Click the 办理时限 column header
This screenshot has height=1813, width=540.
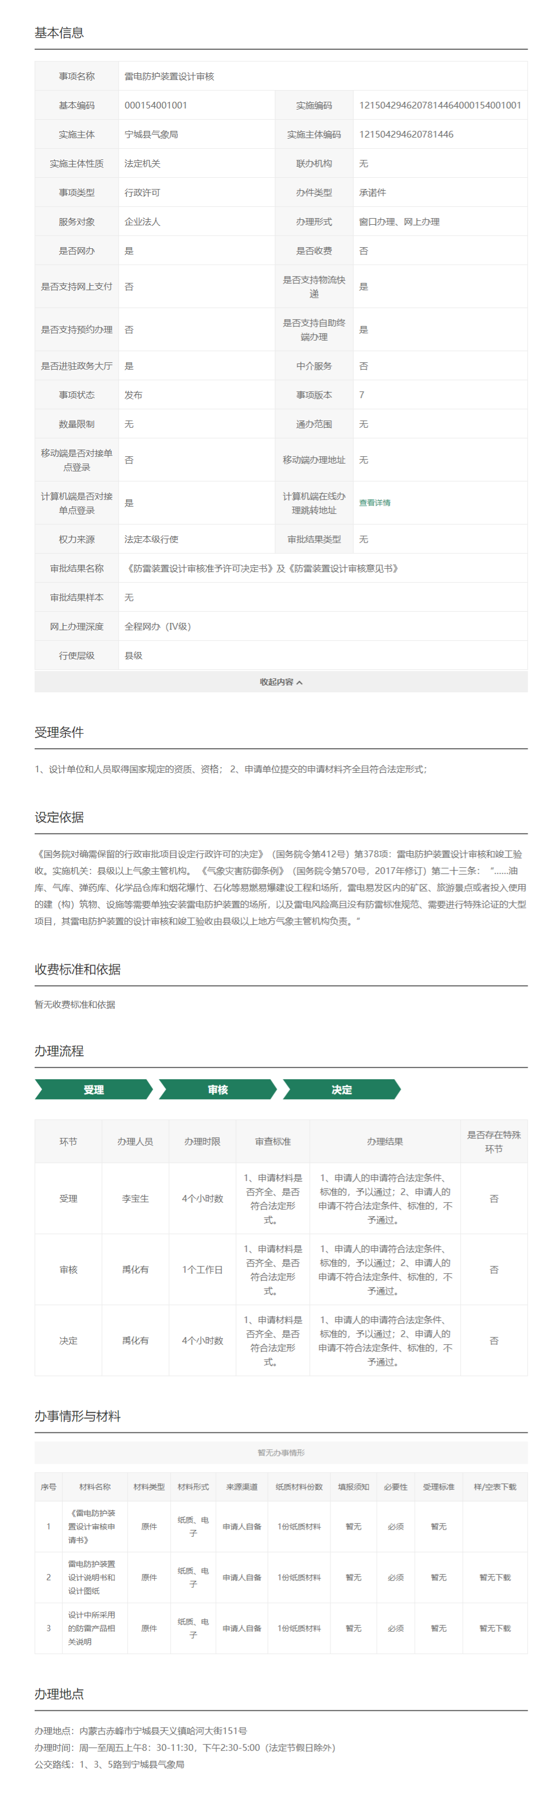click(202, 1141)
